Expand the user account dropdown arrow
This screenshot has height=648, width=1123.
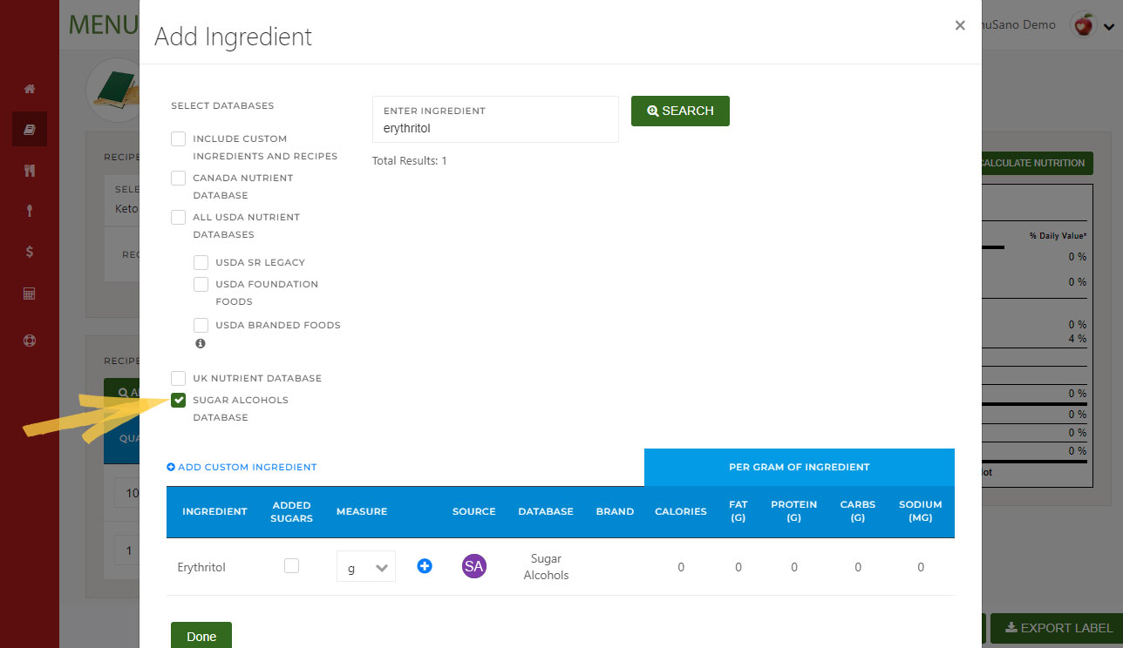click(x=1109, y=27)
